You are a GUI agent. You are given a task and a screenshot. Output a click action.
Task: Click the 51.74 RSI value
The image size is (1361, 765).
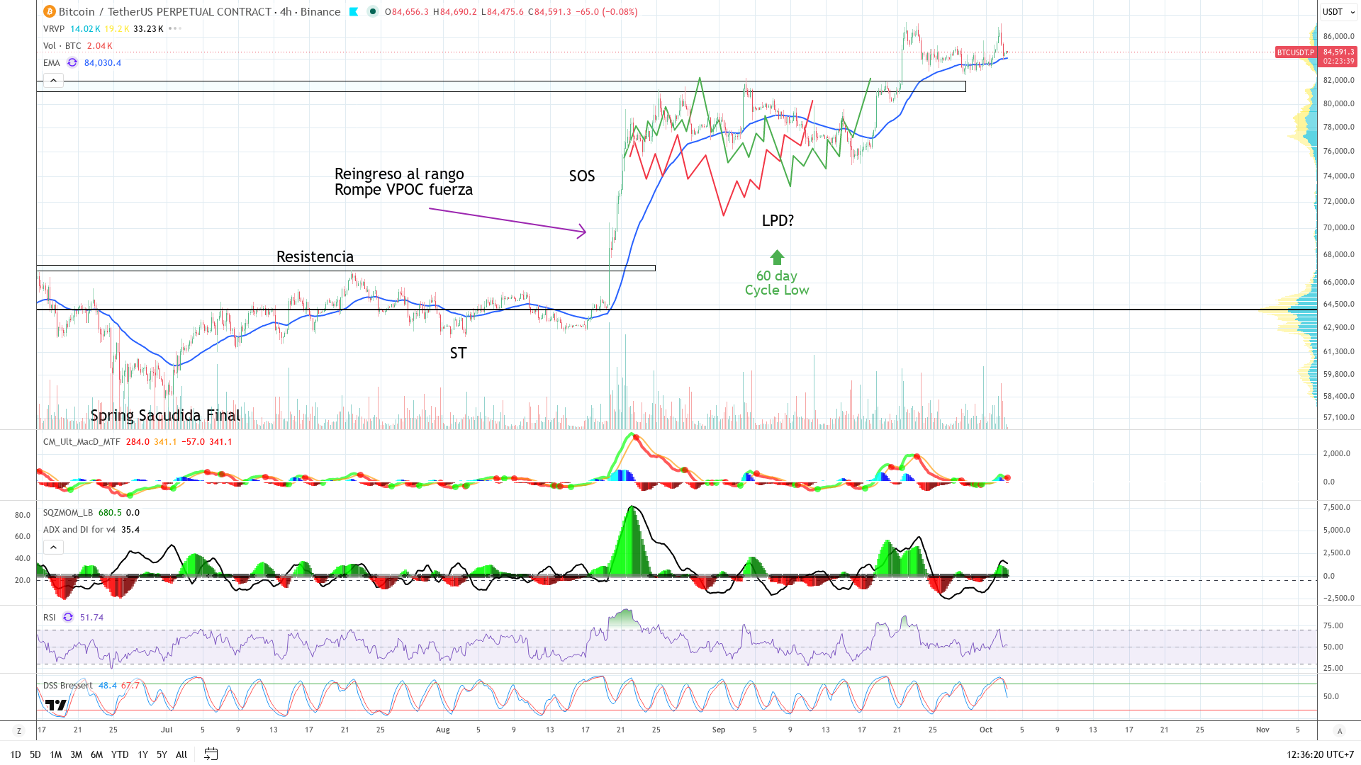91,617
